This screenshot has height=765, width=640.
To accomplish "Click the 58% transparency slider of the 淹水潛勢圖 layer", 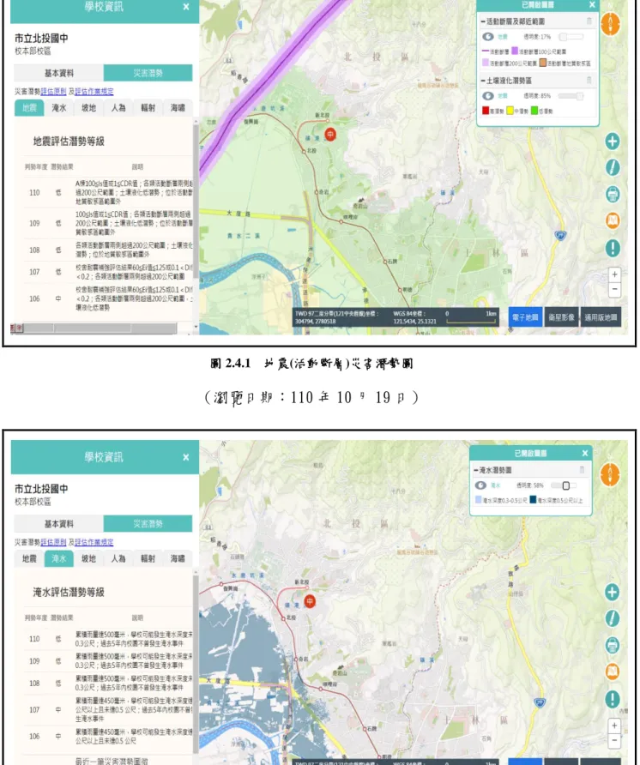I will [x=564, y=485].
